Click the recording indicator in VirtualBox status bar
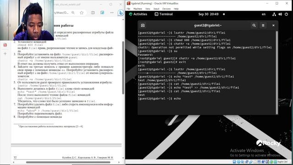The image size is (293, 165). [x=263, y=162]
